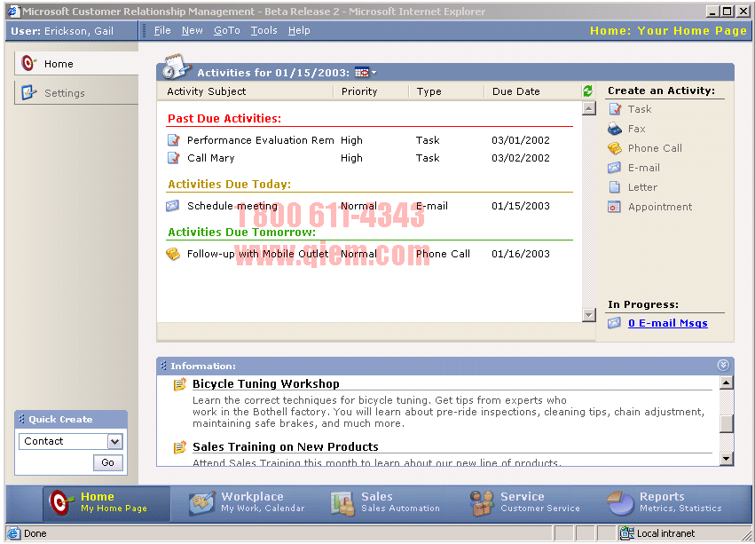Create a new Appointment activity

pyautogui.click(x=660, y=207)
